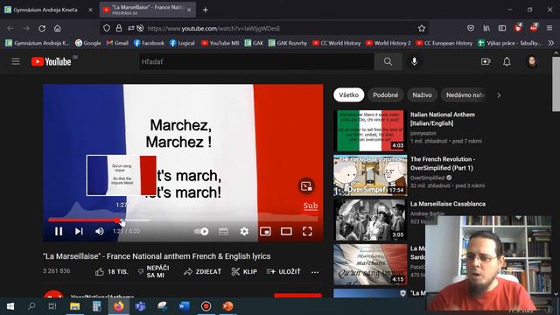Toggle subtitles captions button

pyautogui.click(x=224, y=231)
